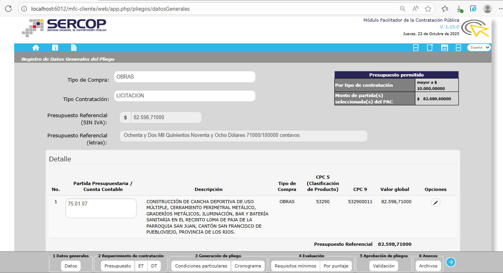Click the Partida Presupuestaria text field
Image resolution: width=503 pixels, height=273 pixels.
point(101,208)
